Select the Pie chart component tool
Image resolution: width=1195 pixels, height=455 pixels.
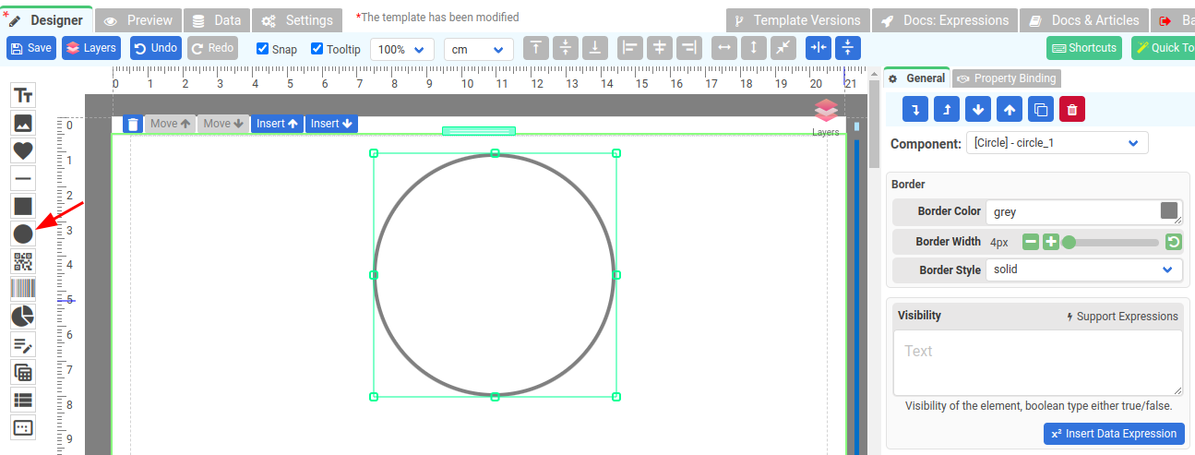(23, 317)
